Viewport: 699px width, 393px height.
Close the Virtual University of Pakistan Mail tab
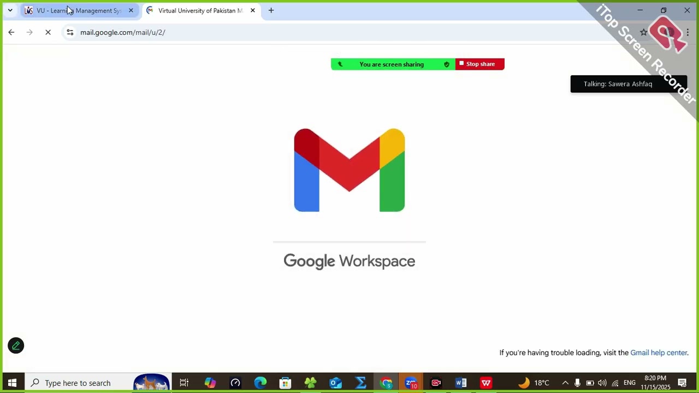[253, 10]
